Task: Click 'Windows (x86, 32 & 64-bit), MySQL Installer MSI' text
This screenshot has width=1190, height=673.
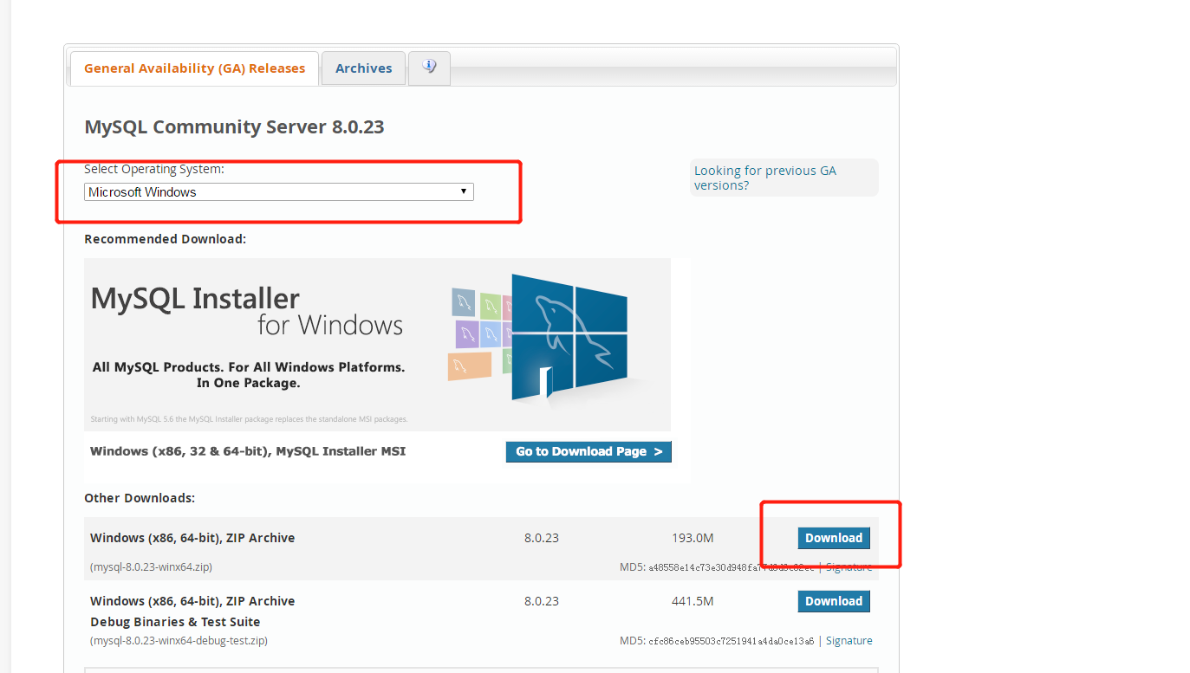Action: tap(248, 451)
